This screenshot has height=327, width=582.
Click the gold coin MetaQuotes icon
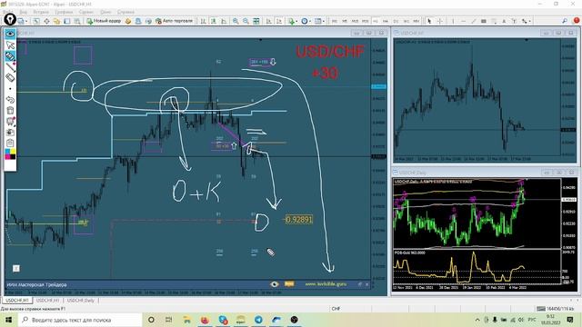tap(128, 22)
